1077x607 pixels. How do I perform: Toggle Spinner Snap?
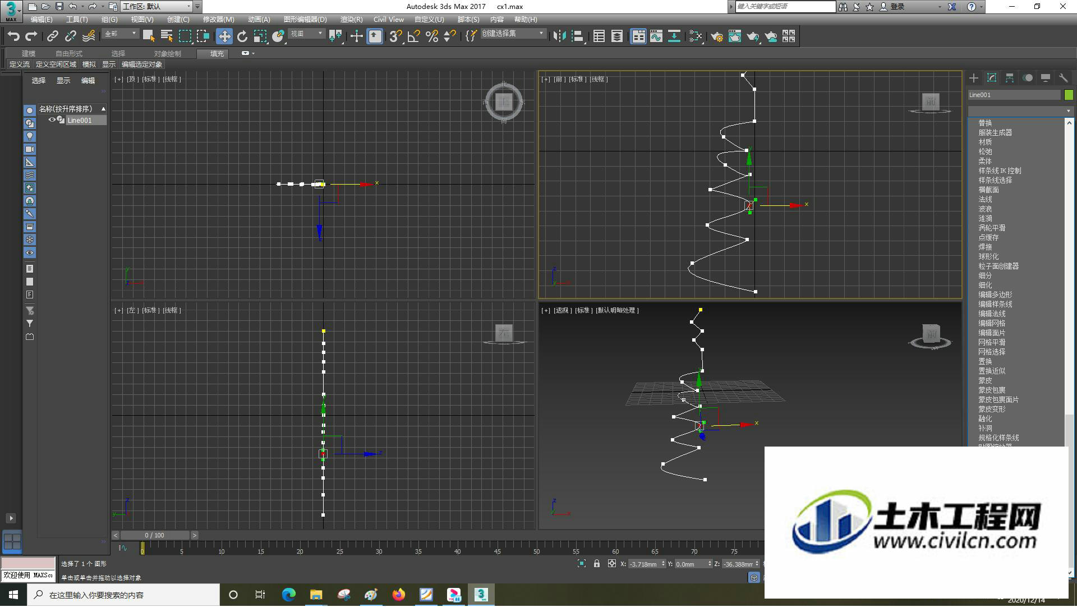click(x=450, y=36)
